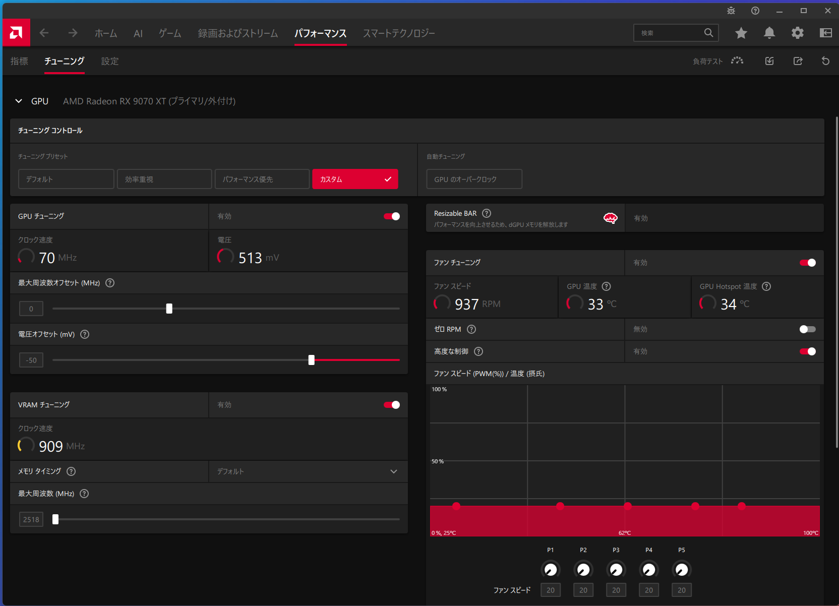The width and height of the screenshot is (839, 606).
Task: Open the 録画およびストリーム tab
Action: pyautogui.click(x=238, y=33)
